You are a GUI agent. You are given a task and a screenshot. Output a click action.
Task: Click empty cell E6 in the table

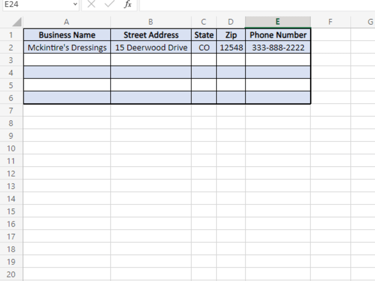[278, 97]
